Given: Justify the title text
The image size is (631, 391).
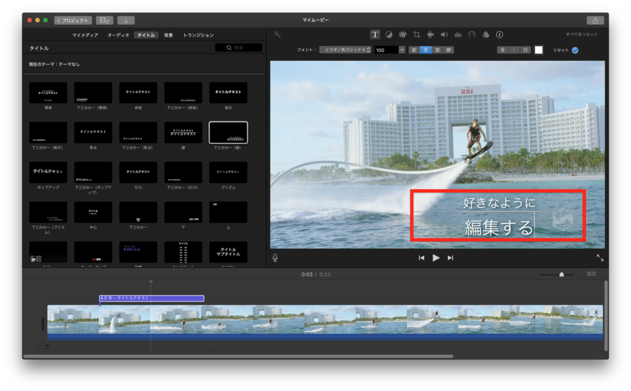Looking at the screenshot, I should point(449,50).
